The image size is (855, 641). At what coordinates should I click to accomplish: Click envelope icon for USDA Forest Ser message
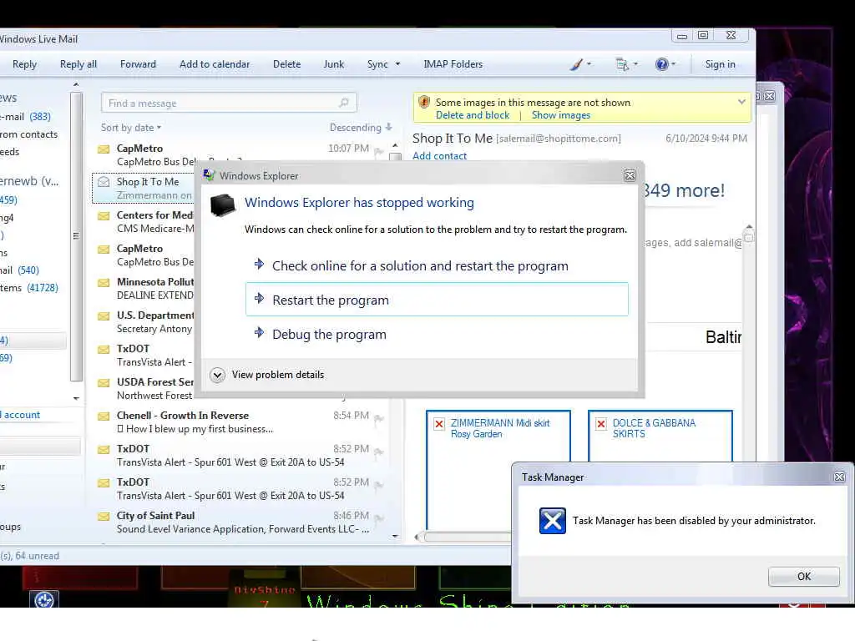click(104, 382)
